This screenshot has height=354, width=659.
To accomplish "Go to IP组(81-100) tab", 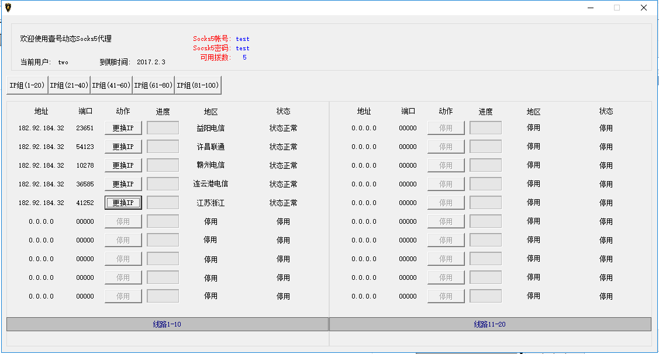I will 198,85.
